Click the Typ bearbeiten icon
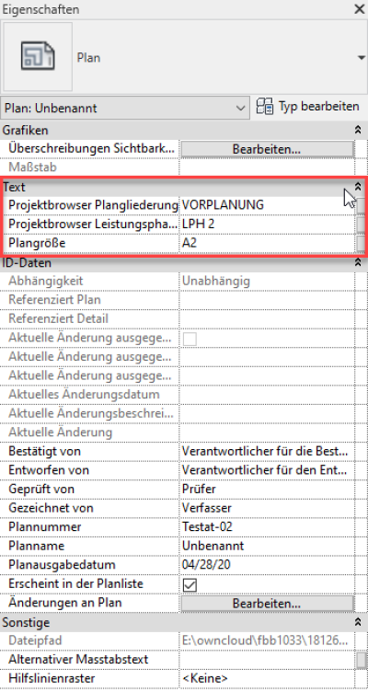 [265, 107]
